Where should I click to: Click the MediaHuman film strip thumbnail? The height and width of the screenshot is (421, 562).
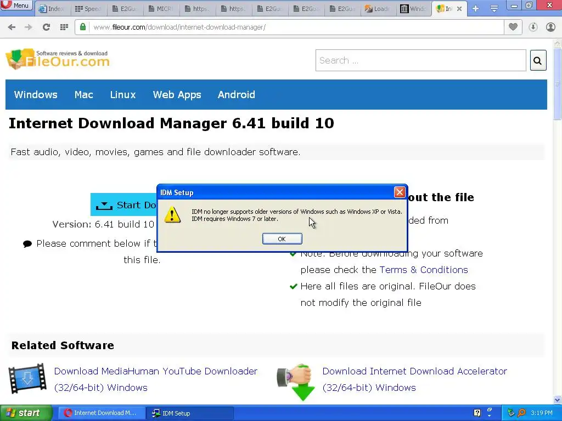27,379
